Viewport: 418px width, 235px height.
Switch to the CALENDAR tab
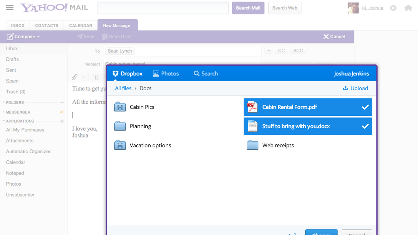(x=80, y=26)
